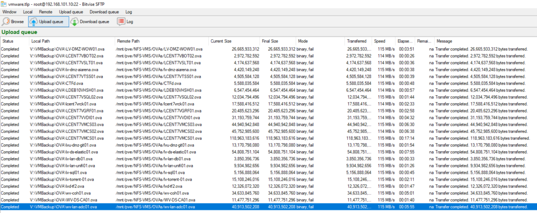Image resolution: width=537 pixels, height=213 pixels.
Task: Click the Elapsed column header
Action: click(x=405, y=41)
